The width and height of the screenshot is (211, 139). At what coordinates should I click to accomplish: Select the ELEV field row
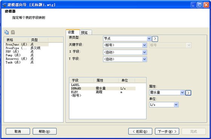(103, 92)
